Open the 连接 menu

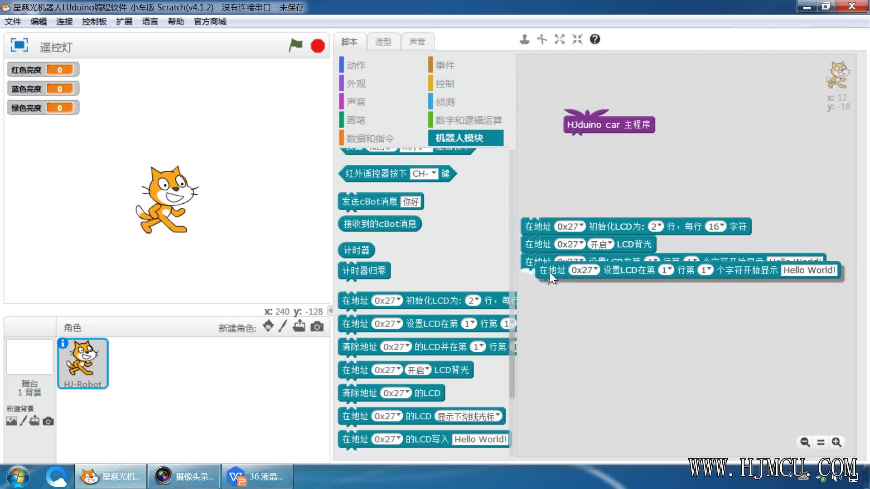[x=64, y=21]
